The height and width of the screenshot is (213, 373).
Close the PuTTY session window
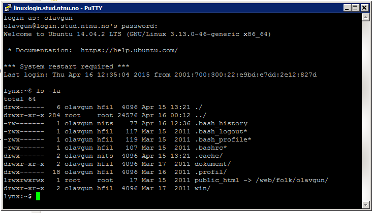tap(364, 8)
